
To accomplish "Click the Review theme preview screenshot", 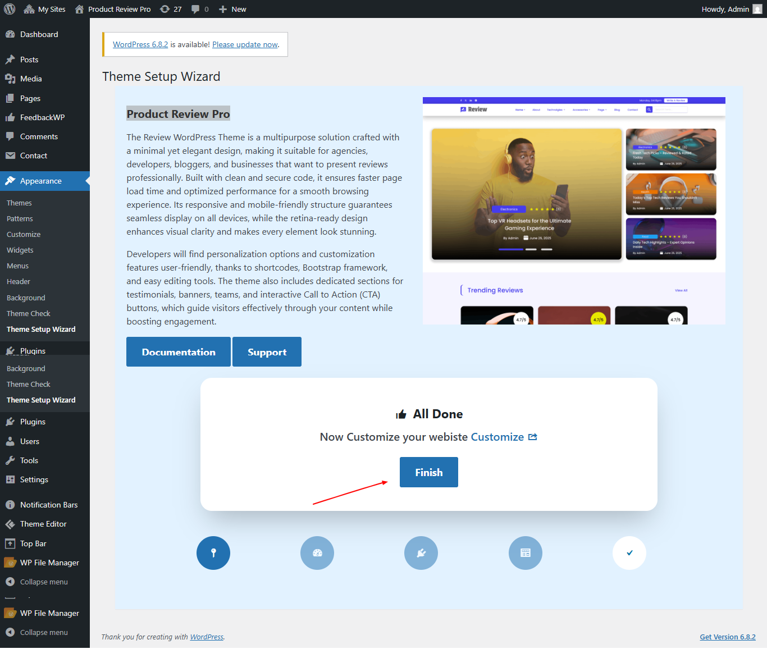I will (574, 211).
